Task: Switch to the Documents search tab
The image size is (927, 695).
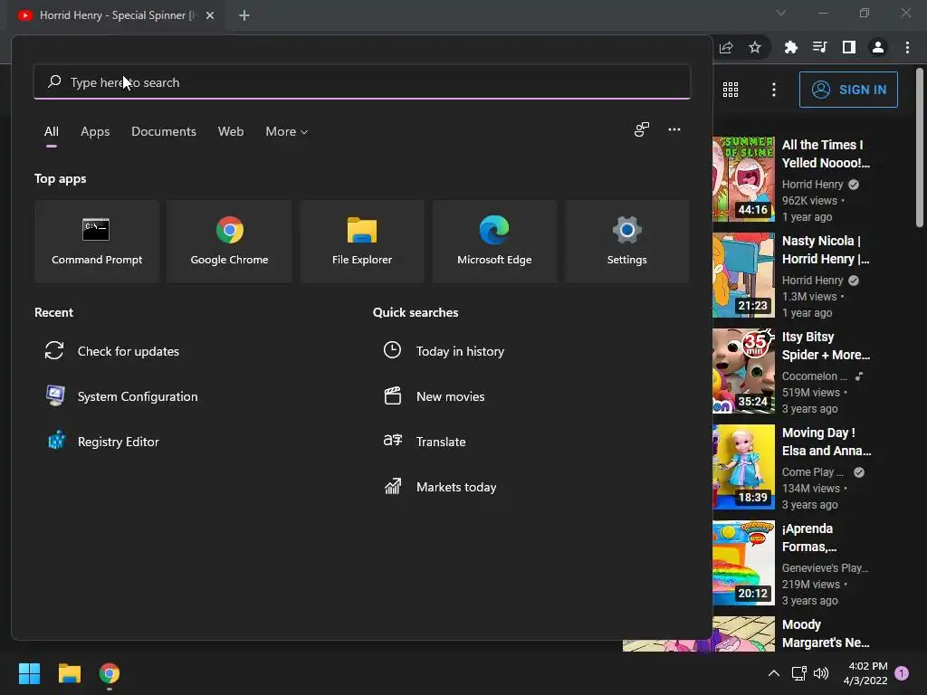Action: [x=164, y=132]
